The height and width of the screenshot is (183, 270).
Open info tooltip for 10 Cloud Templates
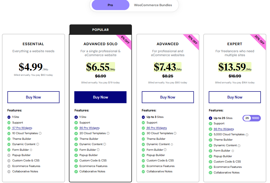coord(40,133)
